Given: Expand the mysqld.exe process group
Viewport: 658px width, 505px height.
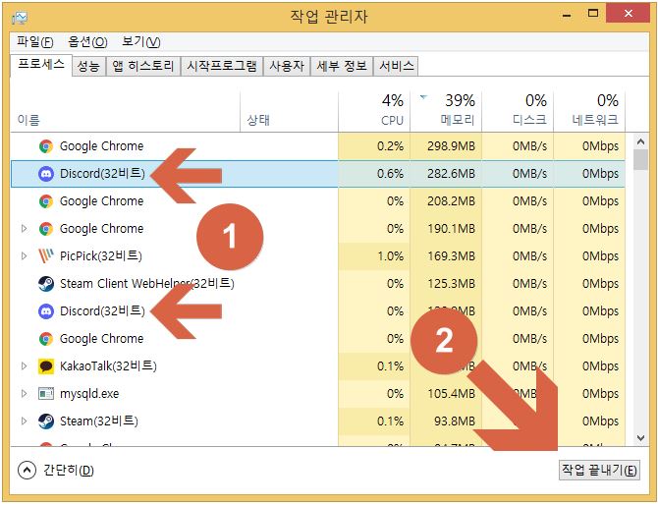Looking at the screenshot, I should tap(24, 393).
